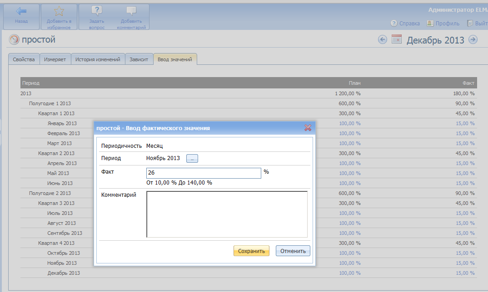Click the Добавить комментарий icon
Image resolution: width=488 pixels, height=292 pixels.
pyautogui.click(x=131, y=12)
